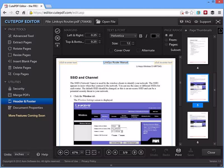Select Crop Pages tool

click(18, 74)
